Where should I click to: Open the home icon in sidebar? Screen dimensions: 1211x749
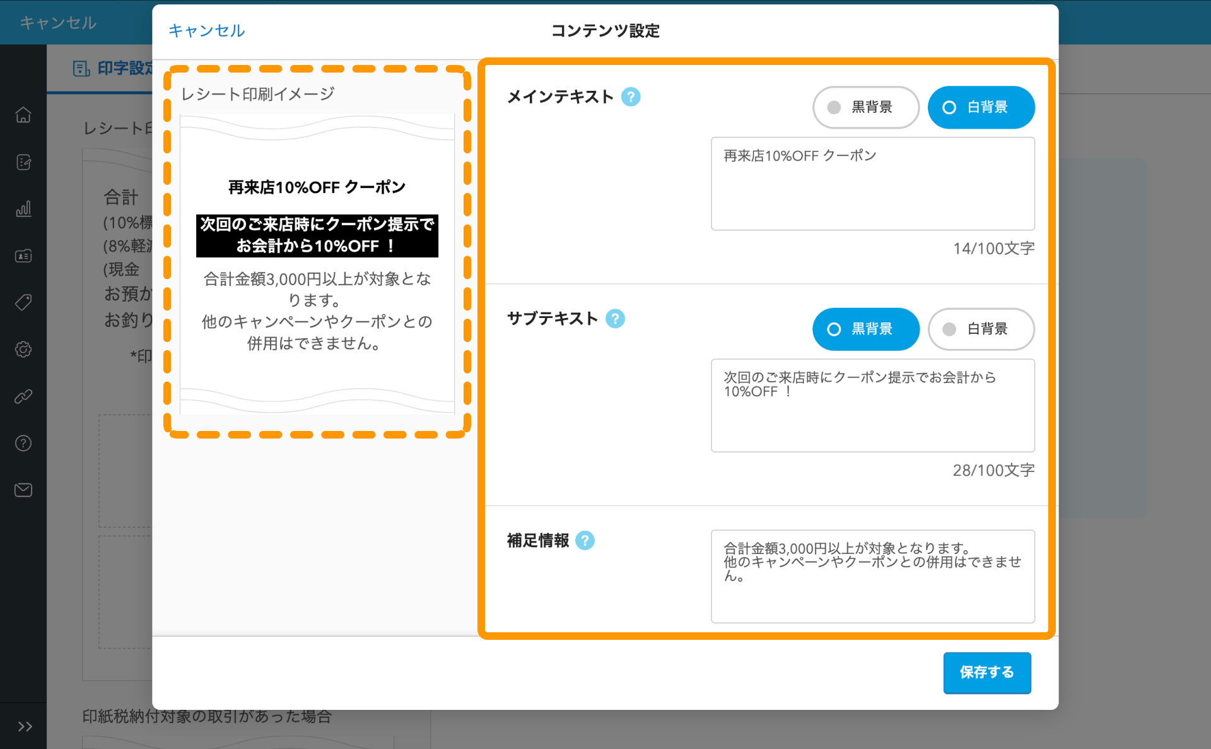[23, 115]
